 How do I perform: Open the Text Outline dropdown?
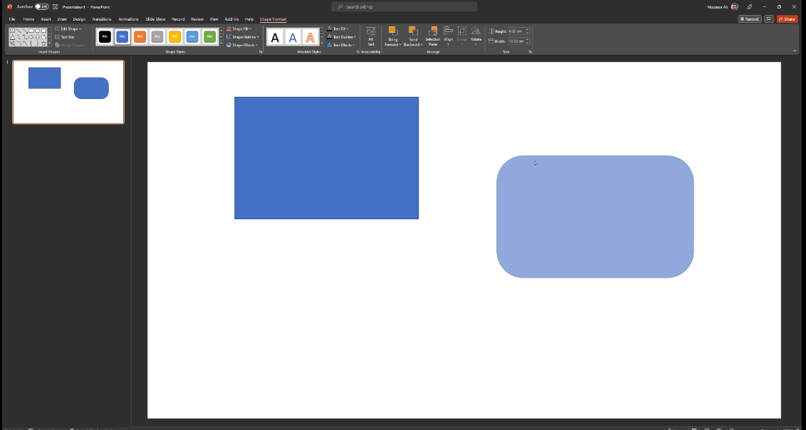(x=341, y=37)
